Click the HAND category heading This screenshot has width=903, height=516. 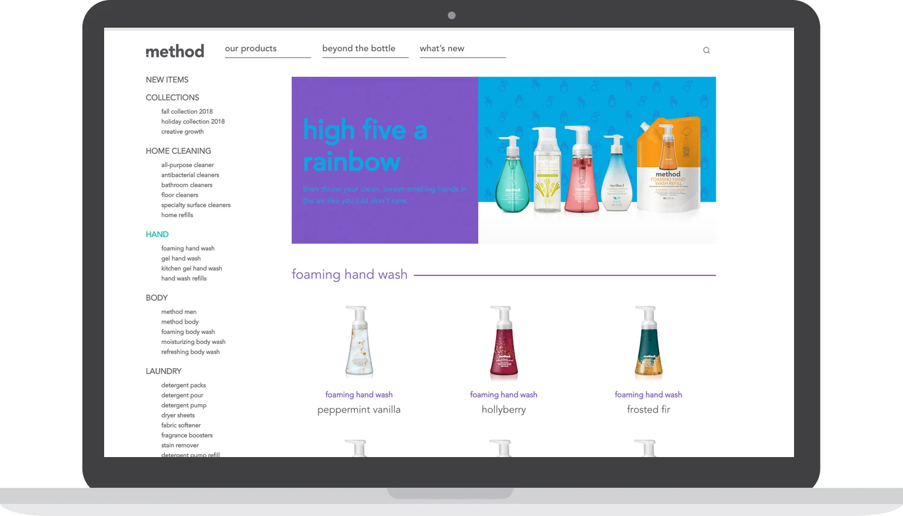pos(157,235)
